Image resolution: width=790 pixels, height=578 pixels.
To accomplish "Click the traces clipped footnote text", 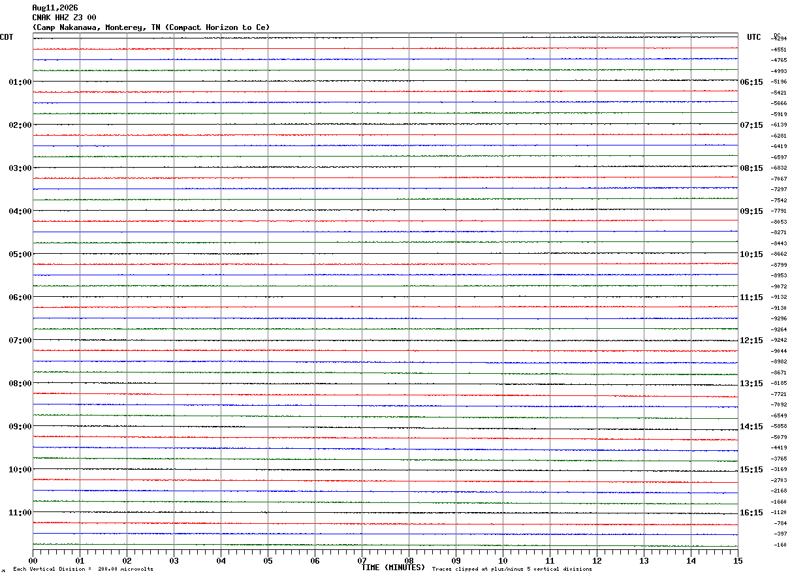I will click(x=512, y=570).
